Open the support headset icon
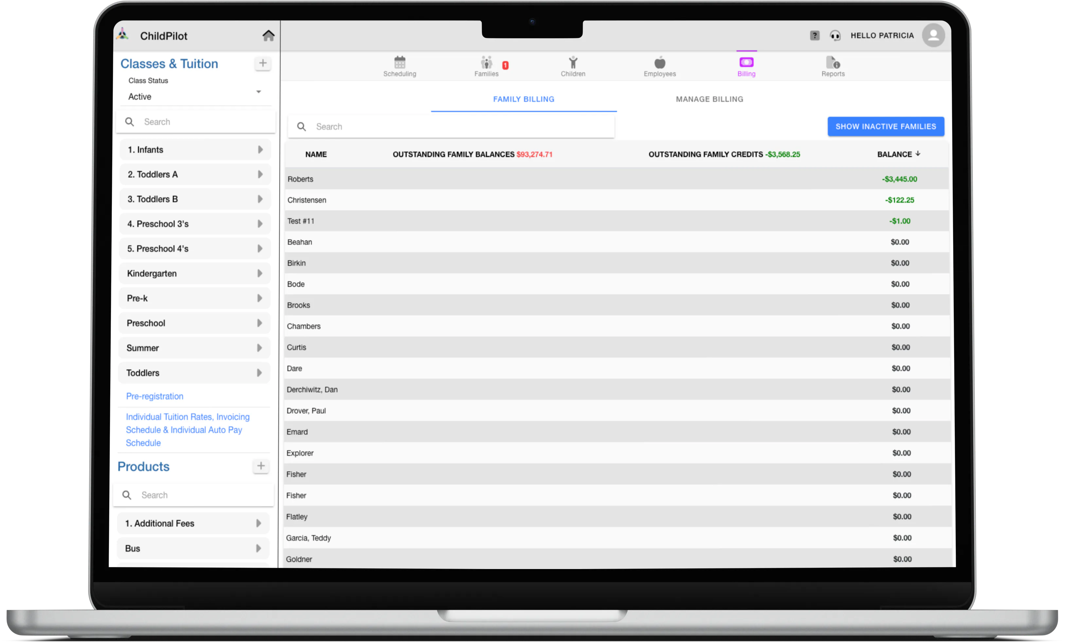The width and height of the screenshot is (1066, 642). pyautogui.click(x=835, y=35)
